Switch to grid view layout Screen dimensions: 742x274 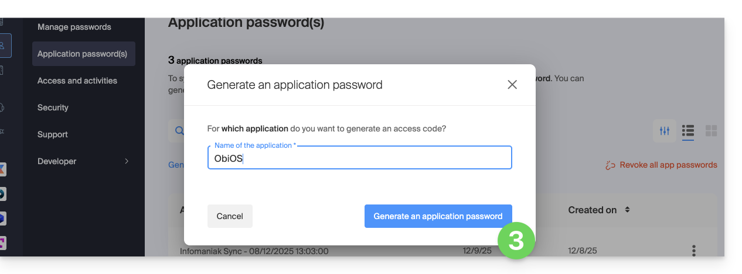click(x=712, y=131)
